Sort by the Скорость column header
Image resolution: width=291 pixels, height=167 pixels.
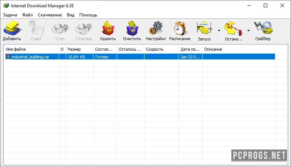(161, 49)
